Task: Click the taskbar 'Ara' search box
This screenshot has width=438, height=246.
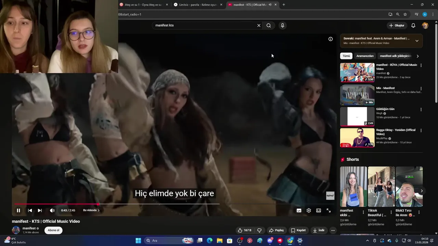Action: (170, 241)
